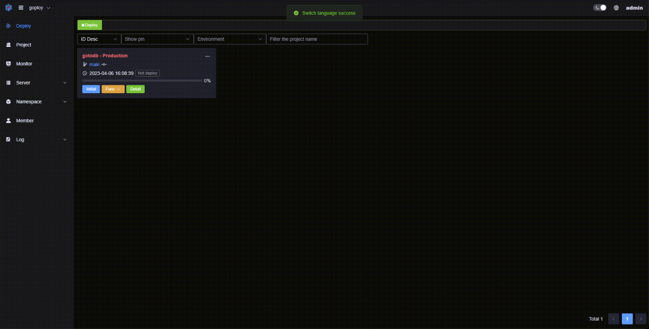Select the green Deploy tab

point(90,25)
